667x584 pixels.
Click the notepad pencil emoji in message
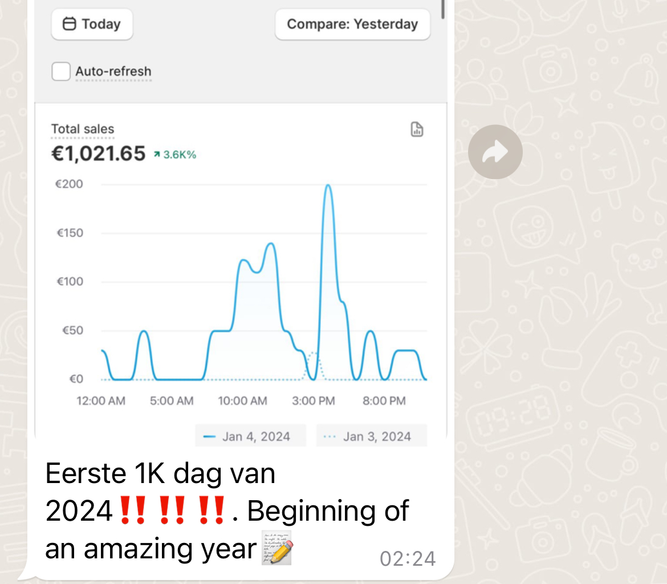pos(277,548)
